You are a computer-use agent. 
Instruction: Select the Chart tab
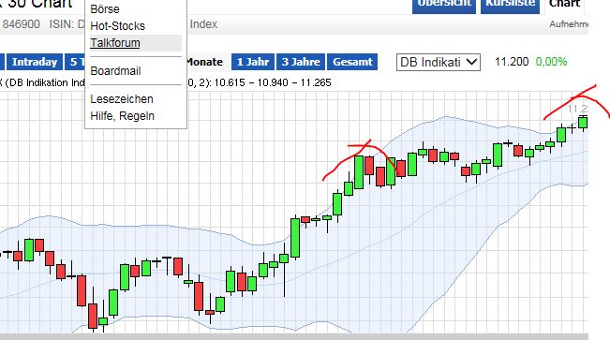tap(564, 5)
